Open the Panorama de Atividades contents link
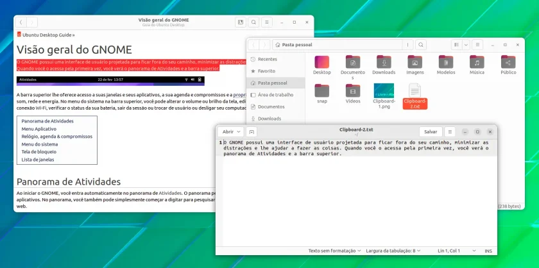 click(x=47, y=121)
